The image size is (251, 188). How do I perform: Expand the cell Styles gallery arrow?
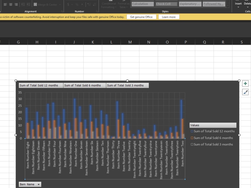(x=228, y=6)
